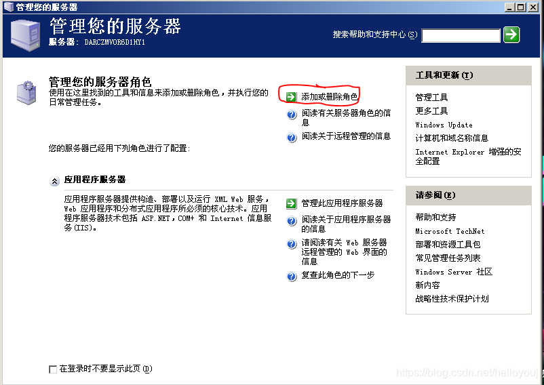Open 战略性技术保护计划 link

tap(452, 298)
